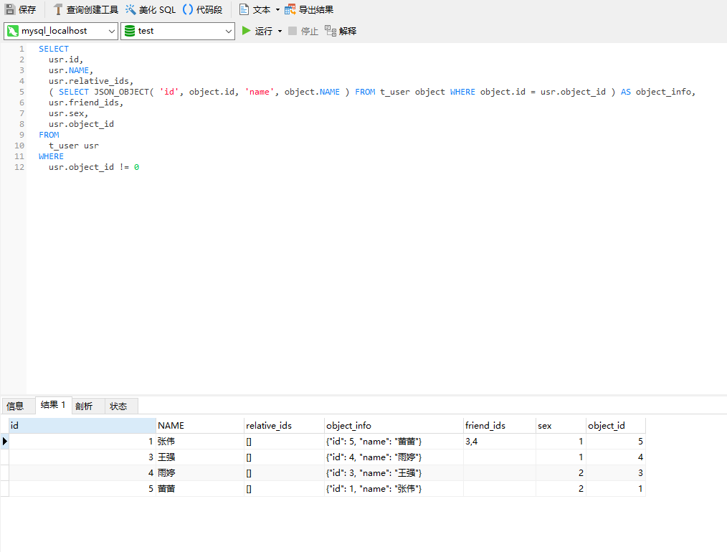
Task: Click Export Results (导出结果) icon
Action: [x=290, y=9]
